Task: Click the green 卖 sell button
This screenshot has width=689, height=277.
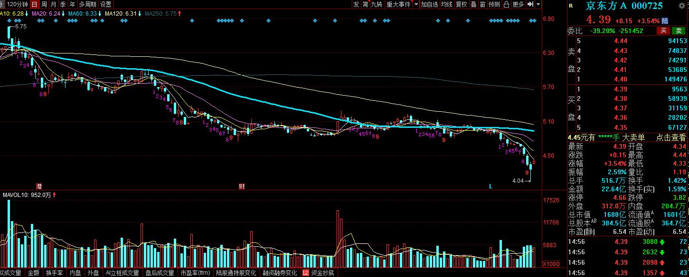Action: tap(678, 31)
